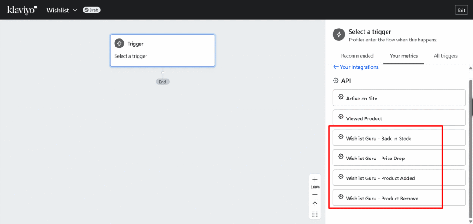The height and width of the screenshot is (224, 473).
Task: Open the Wishlist flow name dropdown
Action: pos(62,10)
